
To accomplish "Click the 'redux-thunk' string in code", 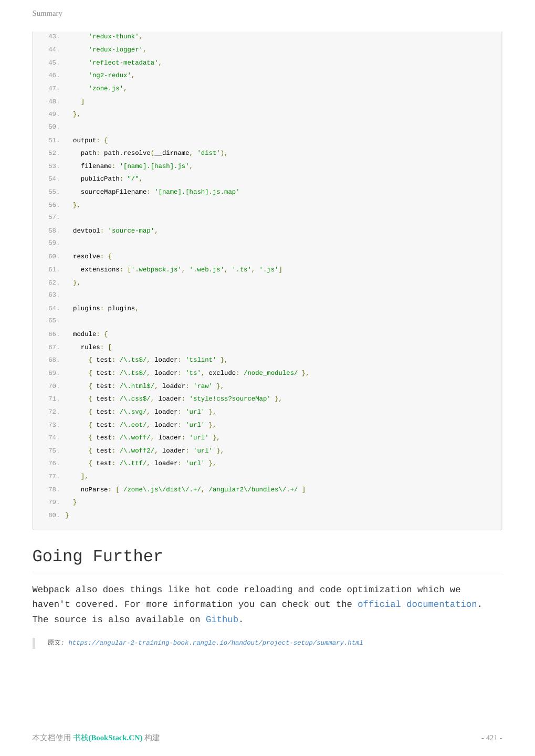I will point(113,37).
